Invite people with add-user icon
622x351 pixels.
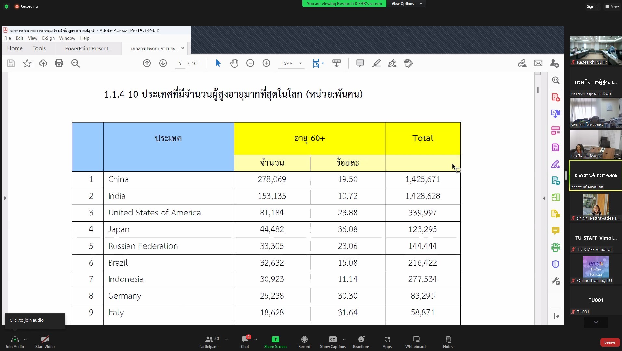pyautogui.click(x=554, y=63)
